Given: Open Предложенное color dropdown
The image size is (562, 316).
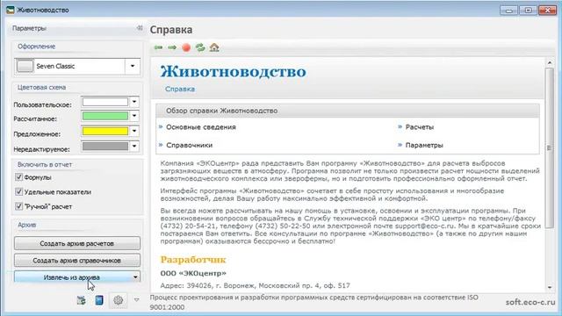Looking at the screenshot, I should (x=134, y=131).
